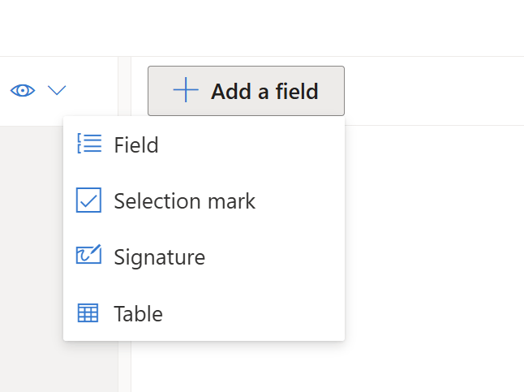Image resolution: width=524 pixels, height=392 pixels.
Task: Click the Field list icon
Action: point(88,144)
